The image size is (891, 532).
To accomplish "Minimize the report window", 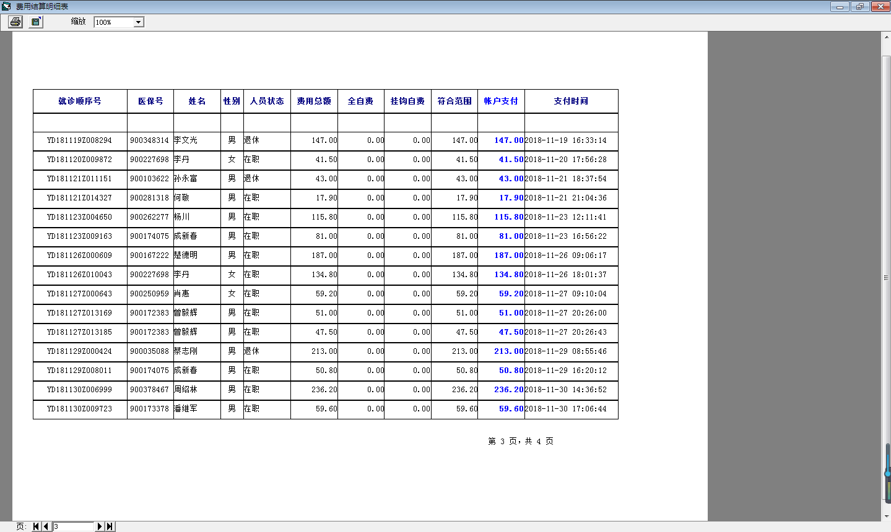I will (x=840, y=6).
